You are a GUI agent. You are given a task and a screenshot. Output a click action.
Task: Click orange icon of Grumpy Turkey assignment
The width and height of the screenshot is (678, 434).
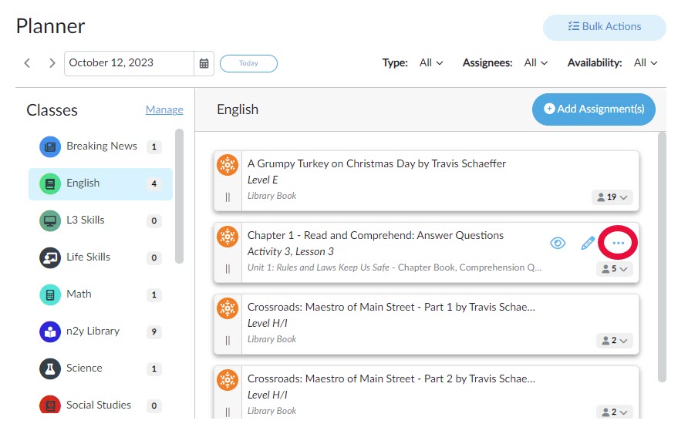pyautogui.click(x=228, y=165)
